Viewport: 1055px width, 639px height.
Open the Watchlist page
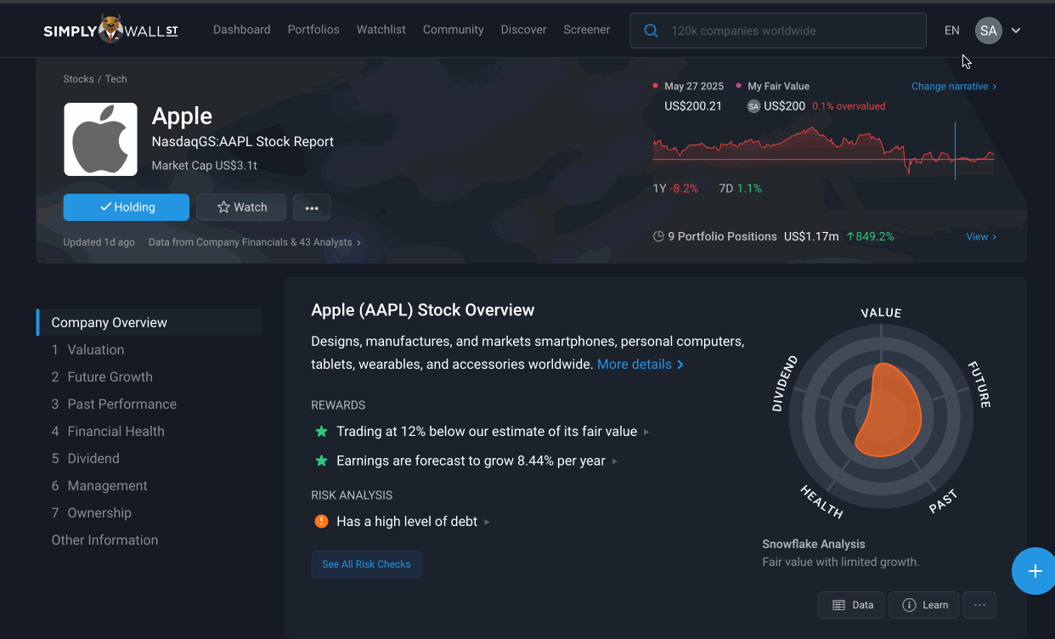coord(381,30)
